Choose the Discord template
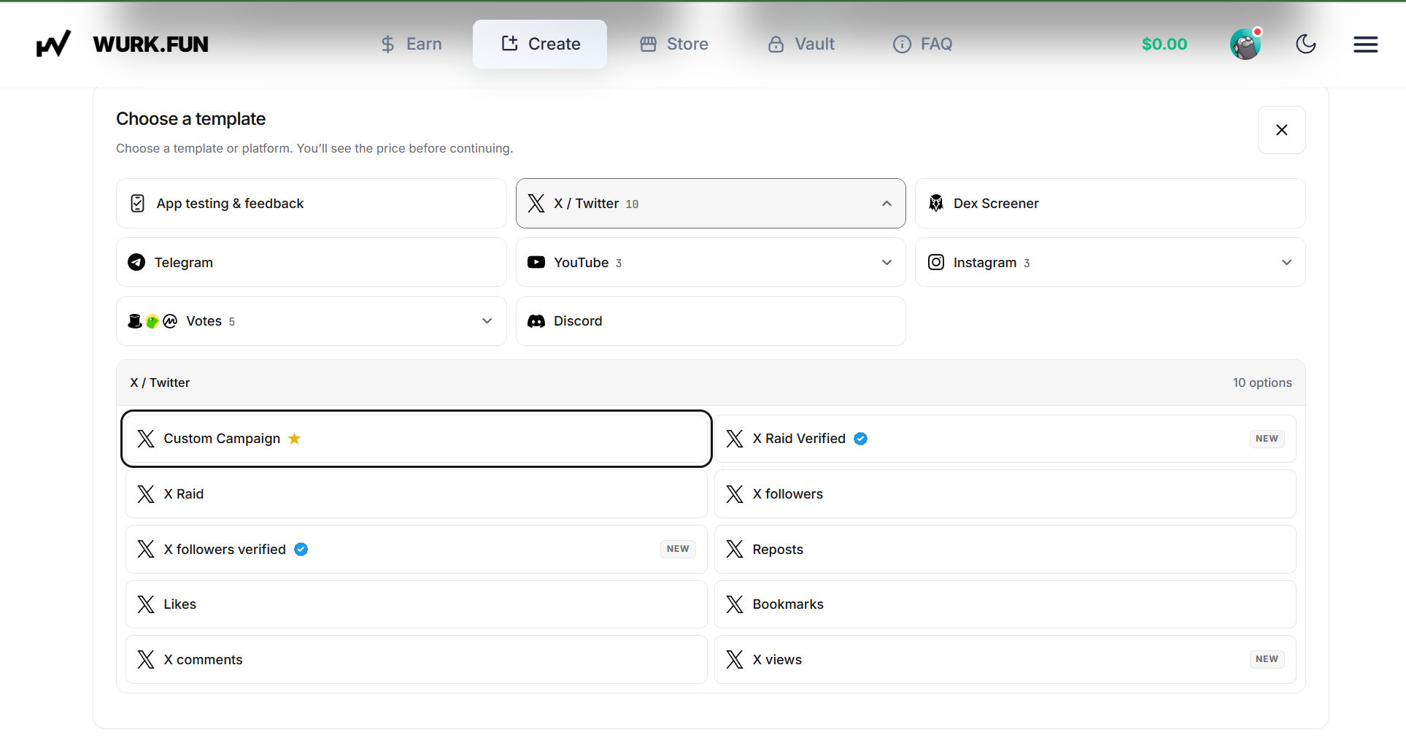This screenshot has width=1406, height=746. pyautogui.click(x=711, y=321)
